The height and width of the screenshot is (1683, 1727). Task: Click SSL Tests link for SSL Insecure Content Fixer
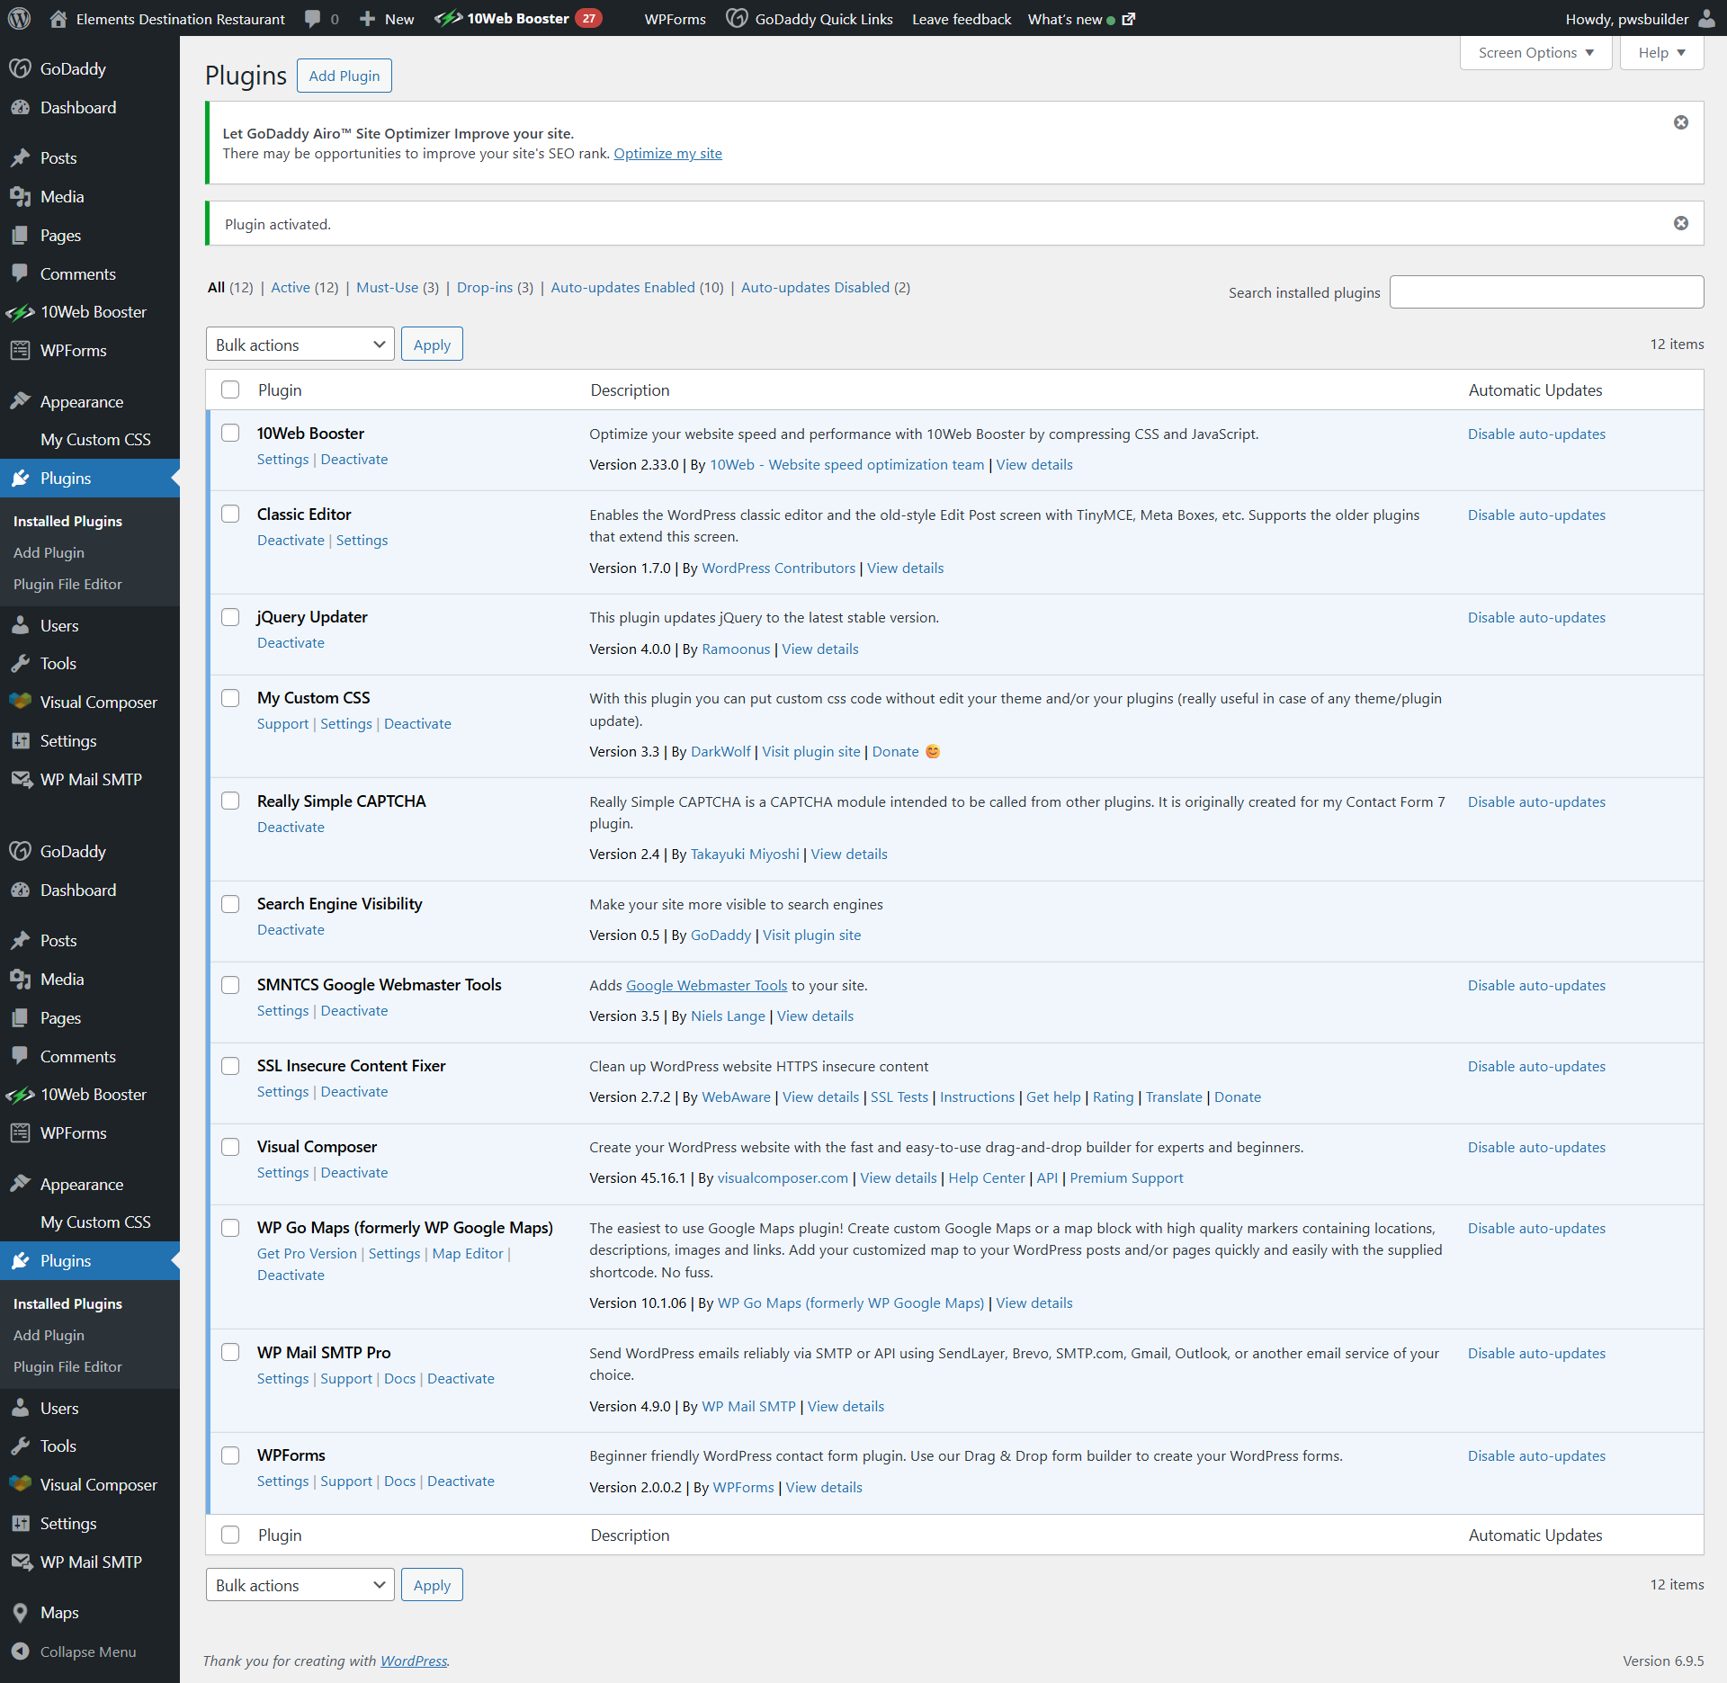point(899,1097)
